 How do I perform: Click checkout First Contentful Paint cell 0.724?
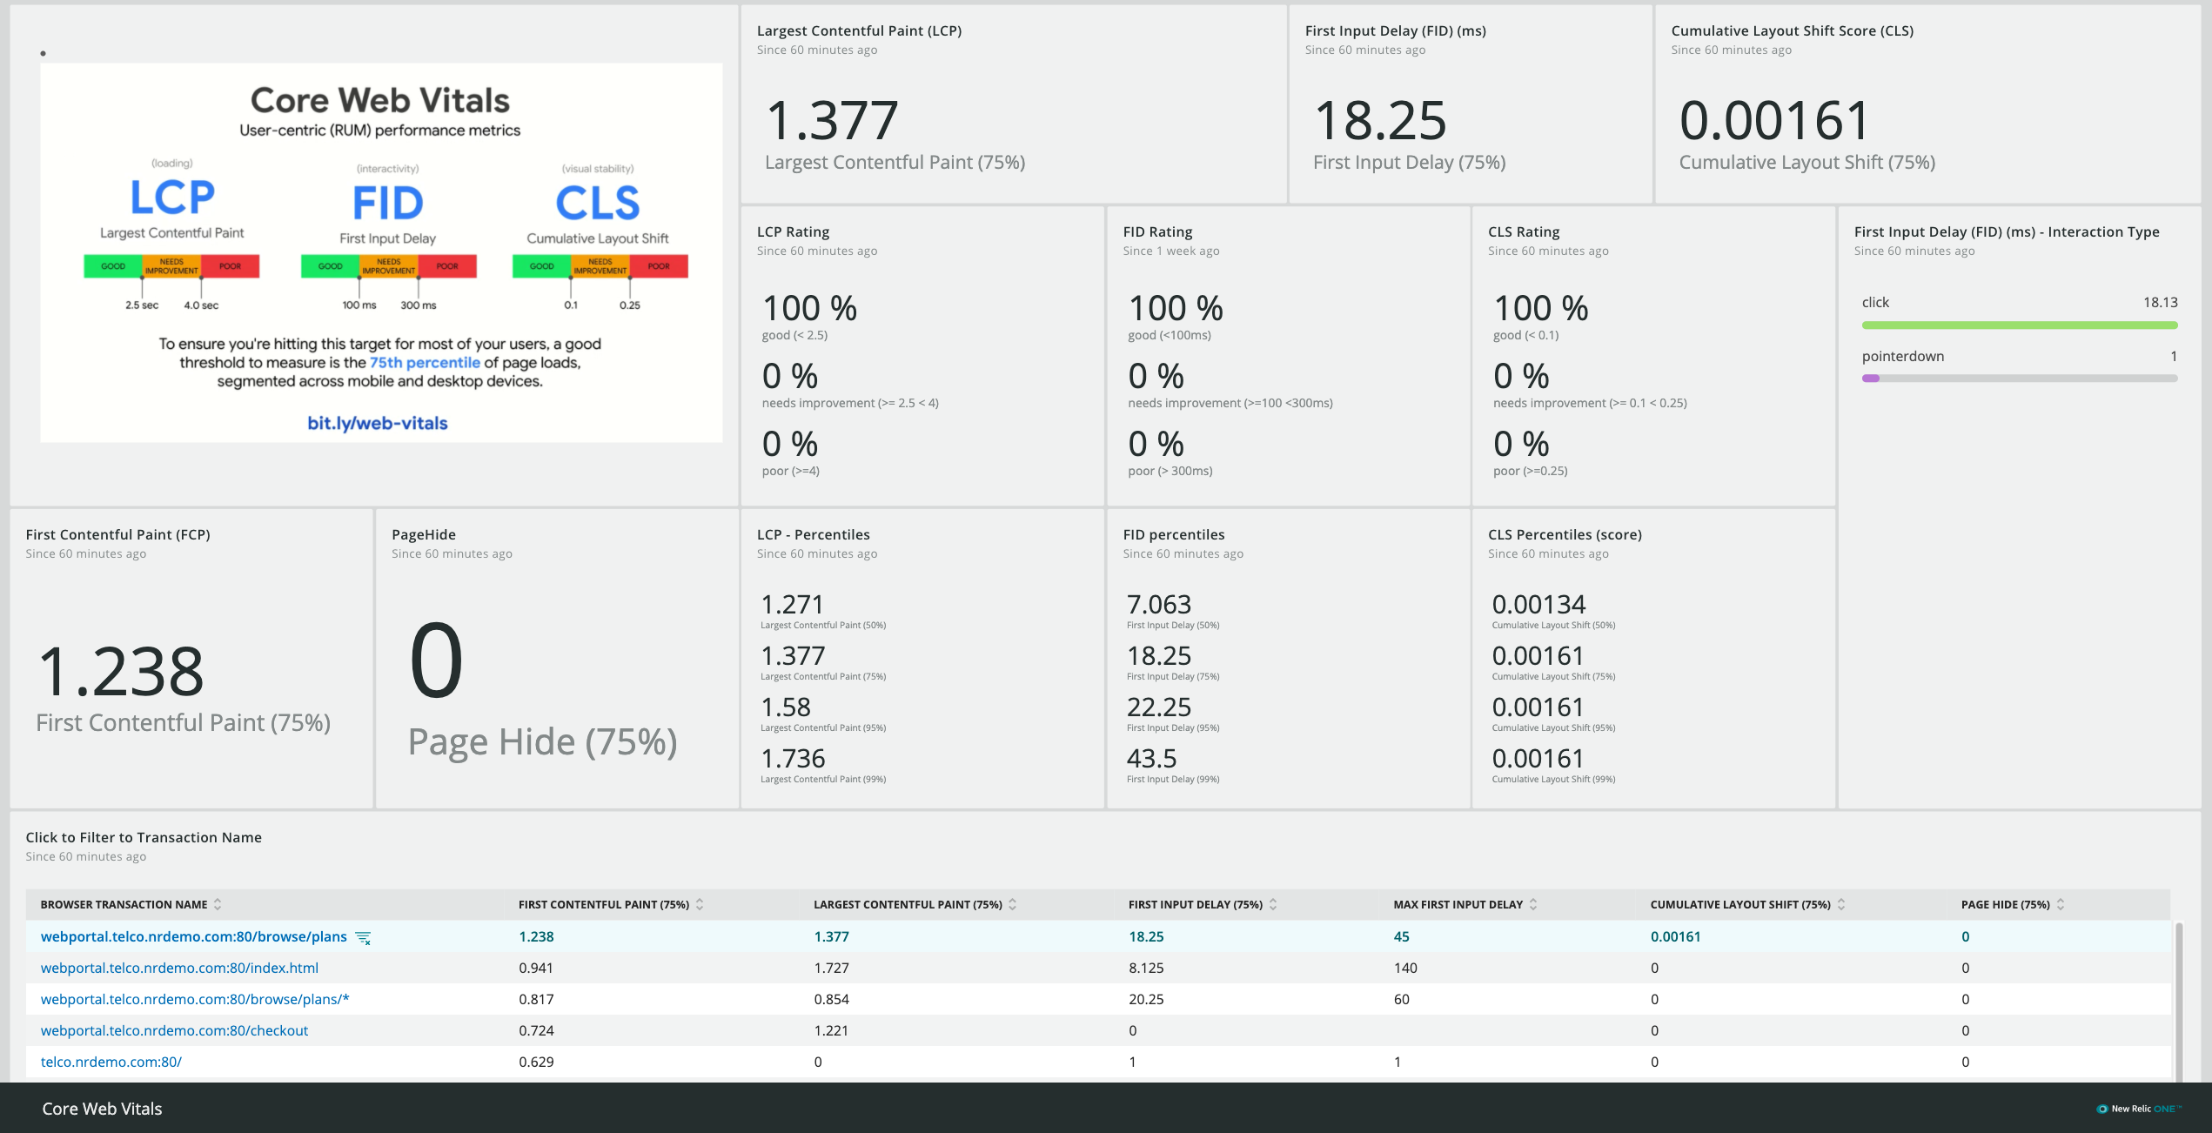pyautogui.click(x=536, y=1030)
